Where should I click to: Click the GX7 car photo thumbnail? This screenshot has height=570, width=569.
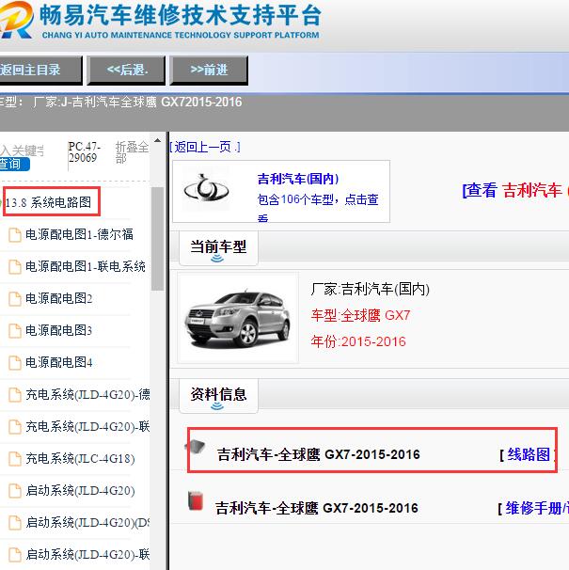pyautogui.click(x=238, y=318)
